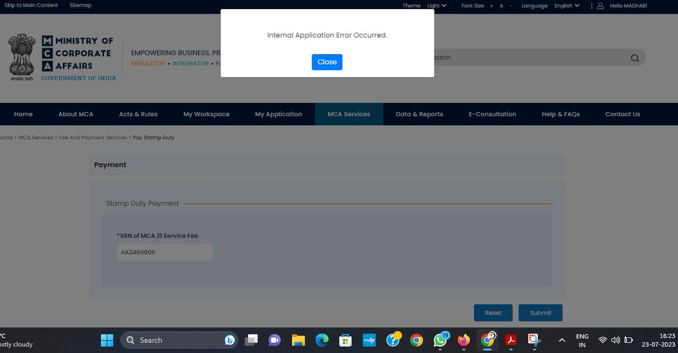This screenshot has width=678, height=353.
Task: Close the Internal Application Error dialog
Action: click(327, 62)
